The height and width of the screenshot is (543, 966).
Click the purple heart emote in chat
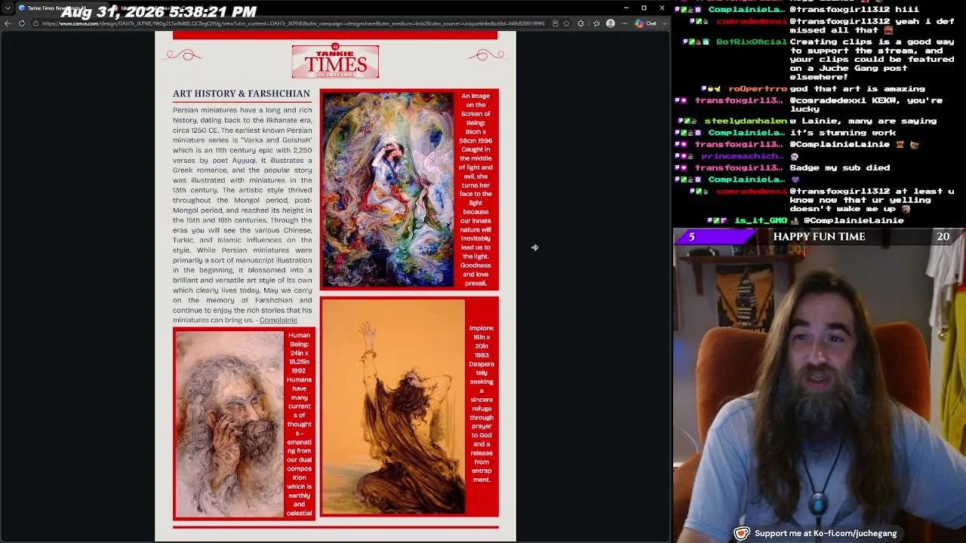pos(795,179)
